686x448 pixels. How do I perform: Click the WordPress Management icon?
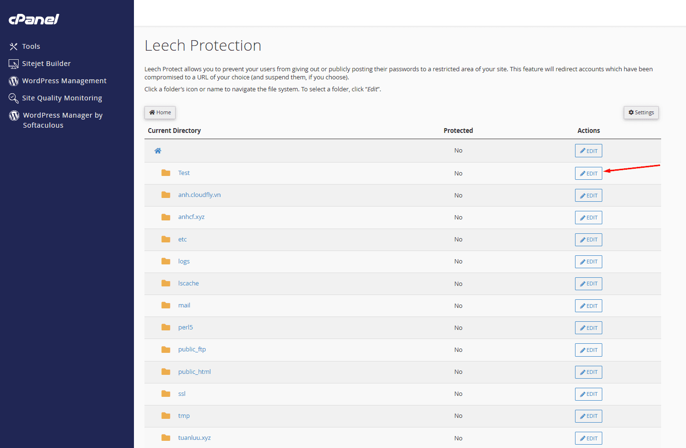14,81
